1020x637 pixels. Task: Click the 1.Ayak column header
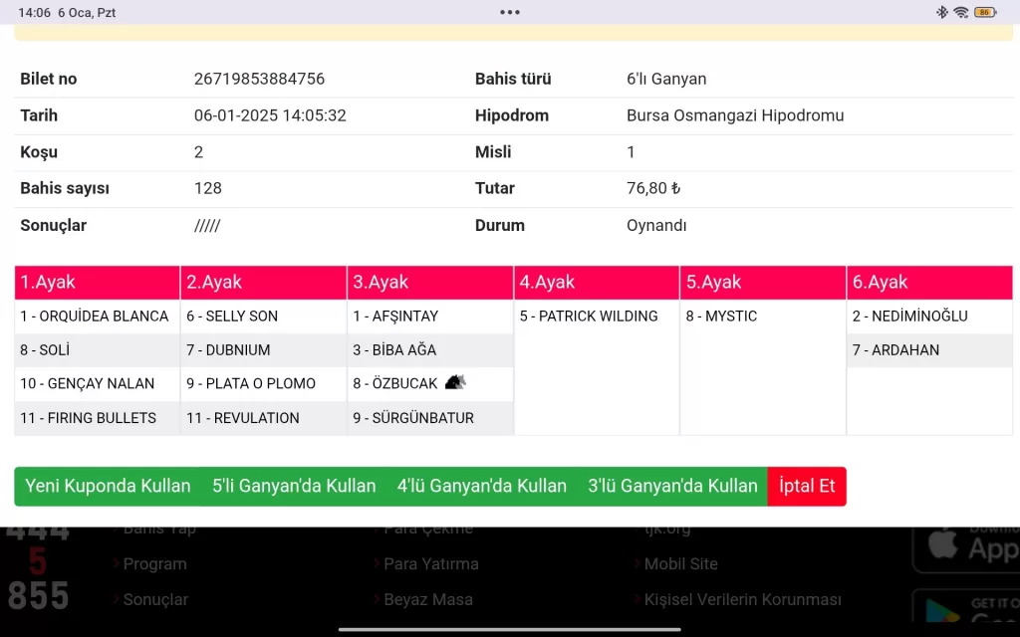(97, 282)
